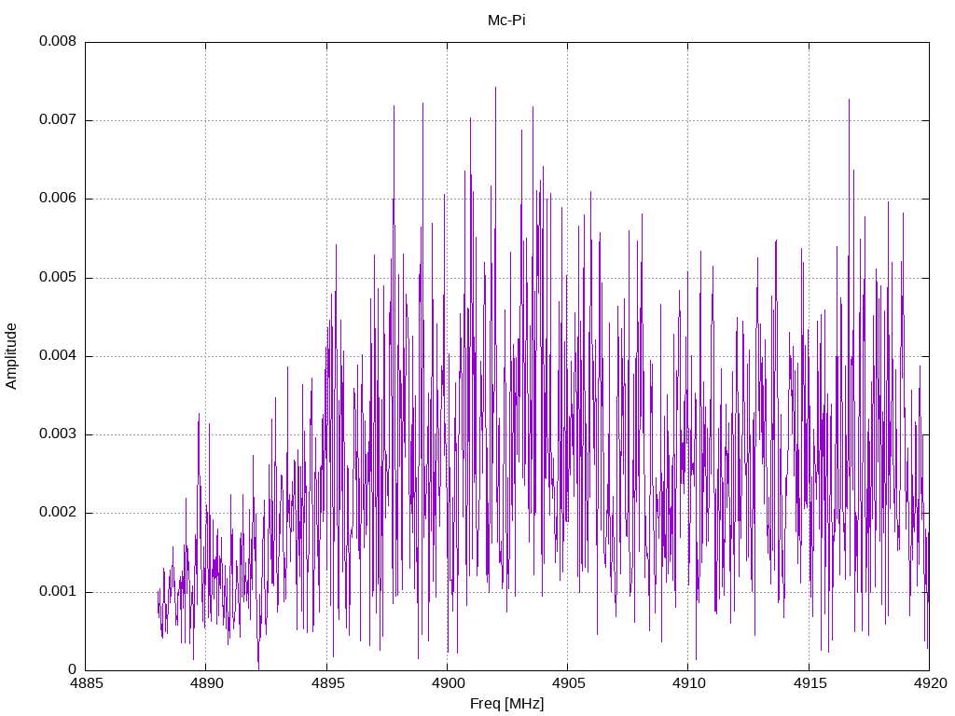Viewport: 955px width, 716px height.
Task: Click the x-axis tick label 4915
Action: click(810, 683)
